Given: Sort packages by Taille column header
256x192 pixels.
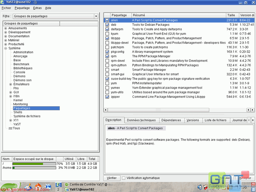Looking at the screenshot, I should [x=232, y=15].
